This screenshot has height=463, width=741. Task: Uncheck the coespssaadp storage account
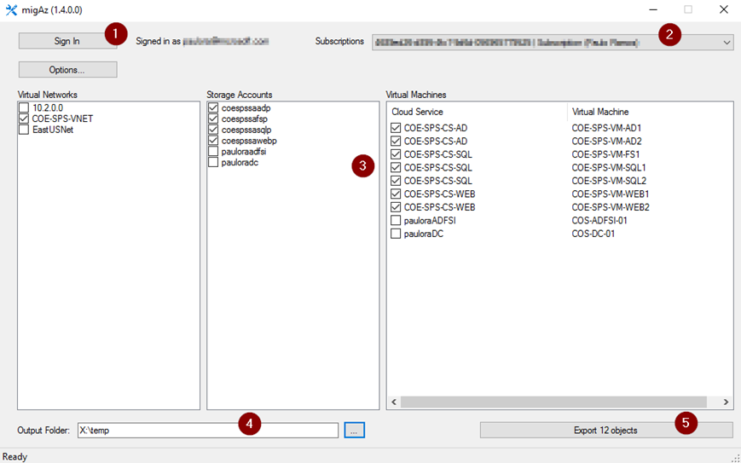point(213,108)
